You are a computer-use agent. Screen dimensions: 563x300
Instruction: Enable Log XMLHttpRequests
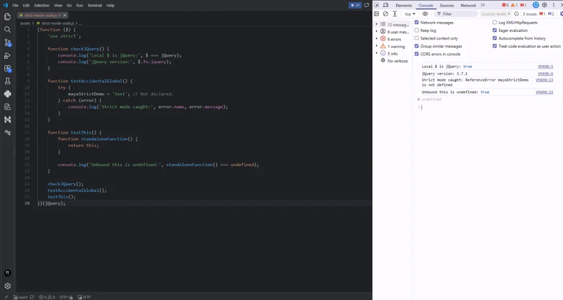[494, 22]
